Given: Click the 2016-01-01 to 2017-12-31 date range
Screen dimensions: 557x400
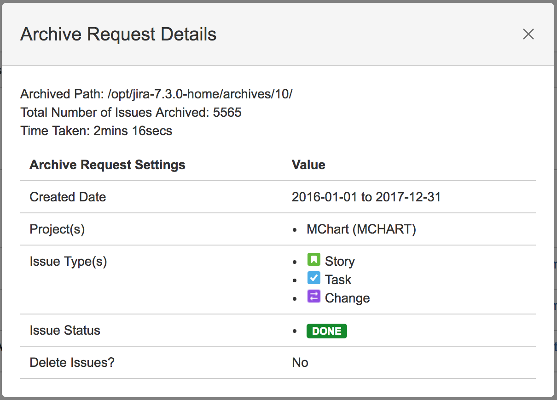Looking at the screenshot, I should click(366, 197).
